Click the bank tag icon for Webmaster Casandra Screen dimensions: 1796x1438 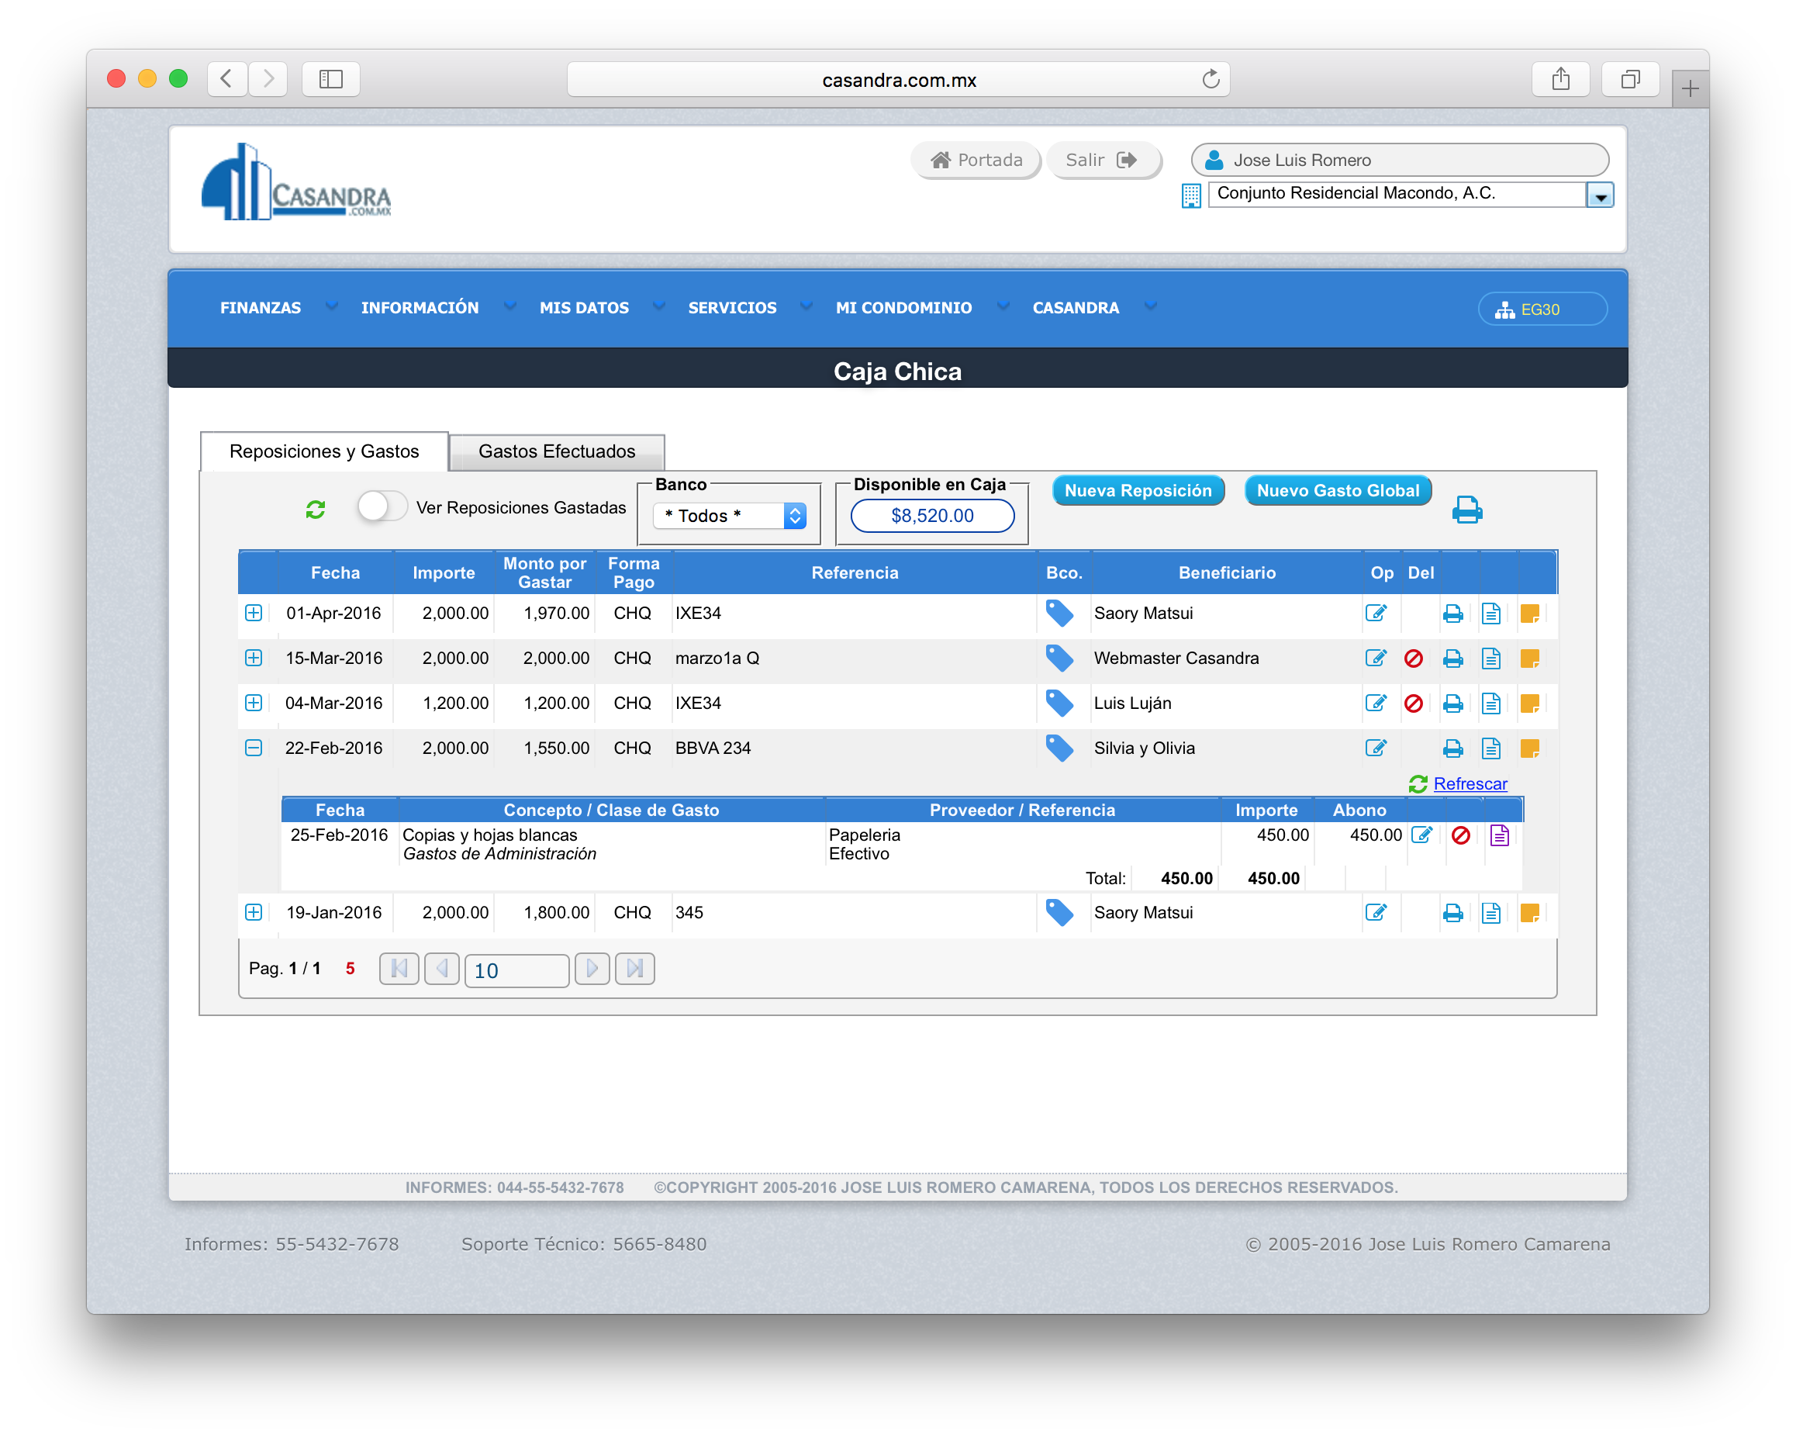point(1059,659)
